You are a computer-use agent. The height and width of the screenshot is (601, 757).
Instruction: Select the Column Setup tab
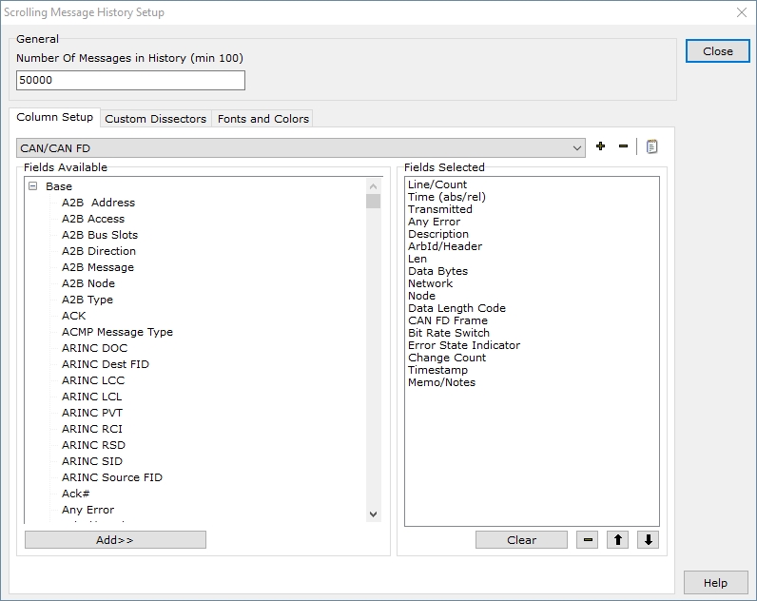coord(55,118)
